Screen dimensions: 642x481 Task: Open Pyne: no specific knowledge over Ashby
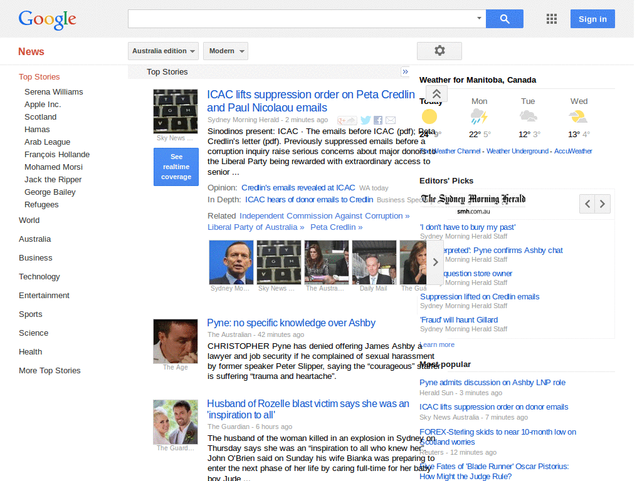tap(291, 323)
